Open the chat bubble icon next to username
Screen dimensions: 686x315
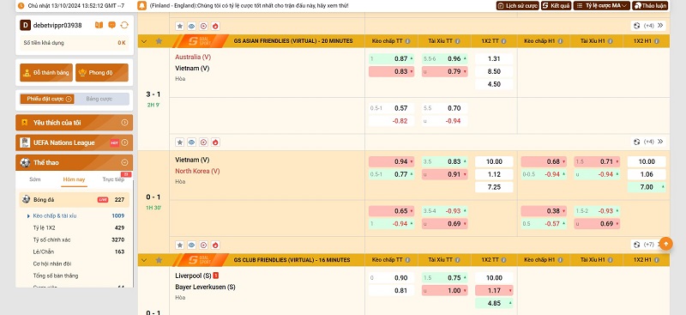pyautogui.click(x=111, y=25)
